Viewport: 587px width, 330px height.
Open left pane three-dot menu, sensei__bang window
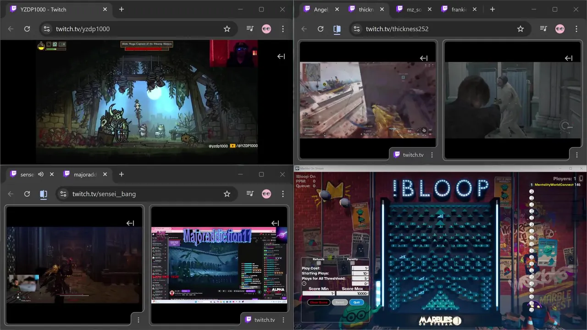point(138,320)
